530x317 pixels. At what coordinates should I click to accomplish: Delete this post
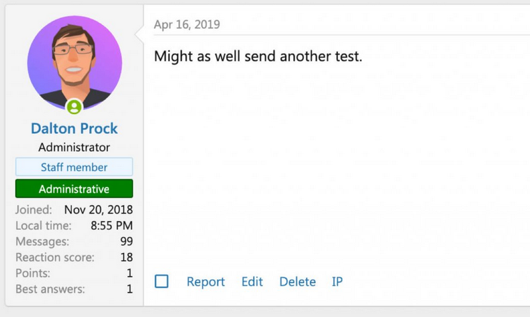pyautogui.click(x=298, y=282)
